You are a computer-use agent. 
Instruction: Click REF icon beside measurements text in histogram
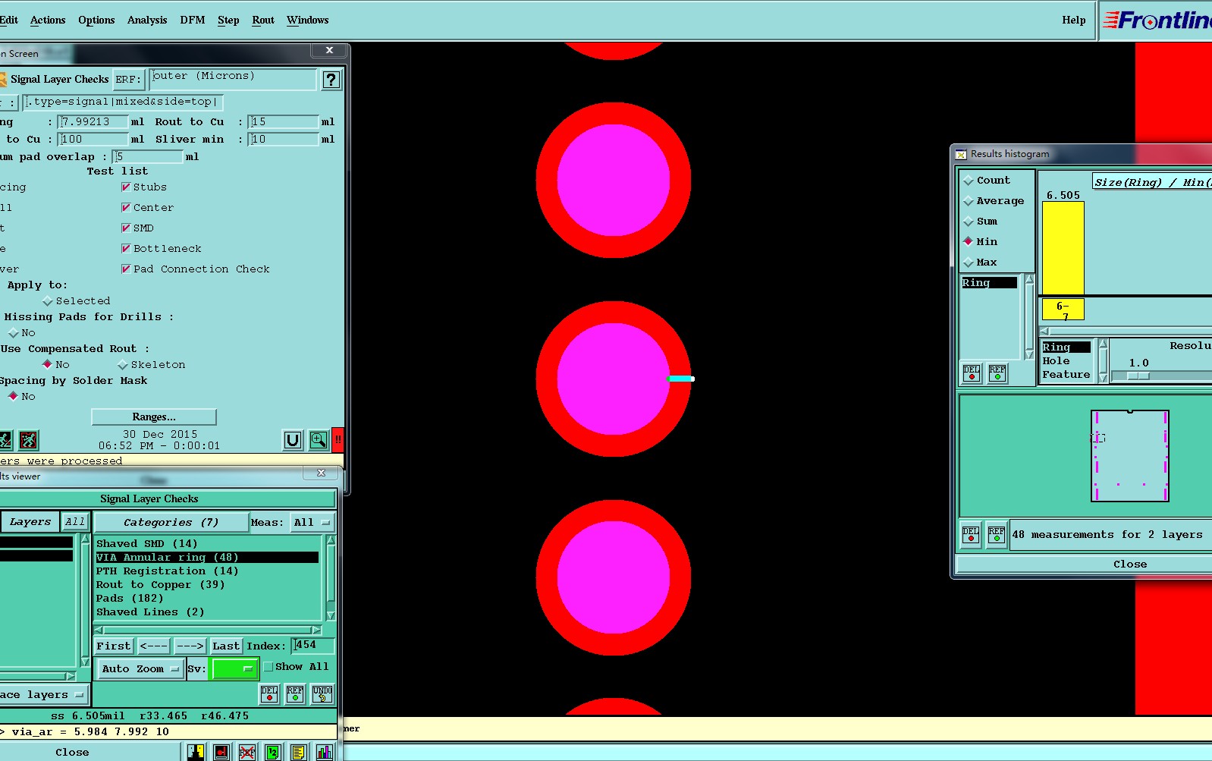click(997, 535)
